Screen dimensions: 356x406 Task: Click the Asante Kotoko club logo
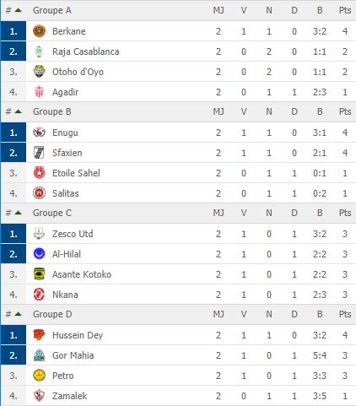[39, 274]
